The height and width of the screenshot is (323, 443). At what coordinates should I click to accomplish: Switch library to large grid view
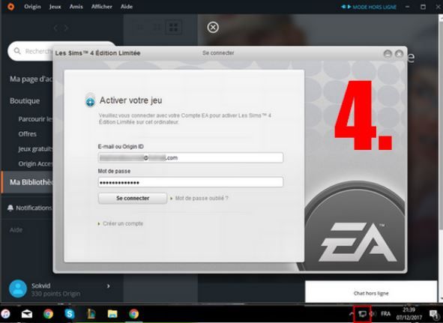pos(173,28)
